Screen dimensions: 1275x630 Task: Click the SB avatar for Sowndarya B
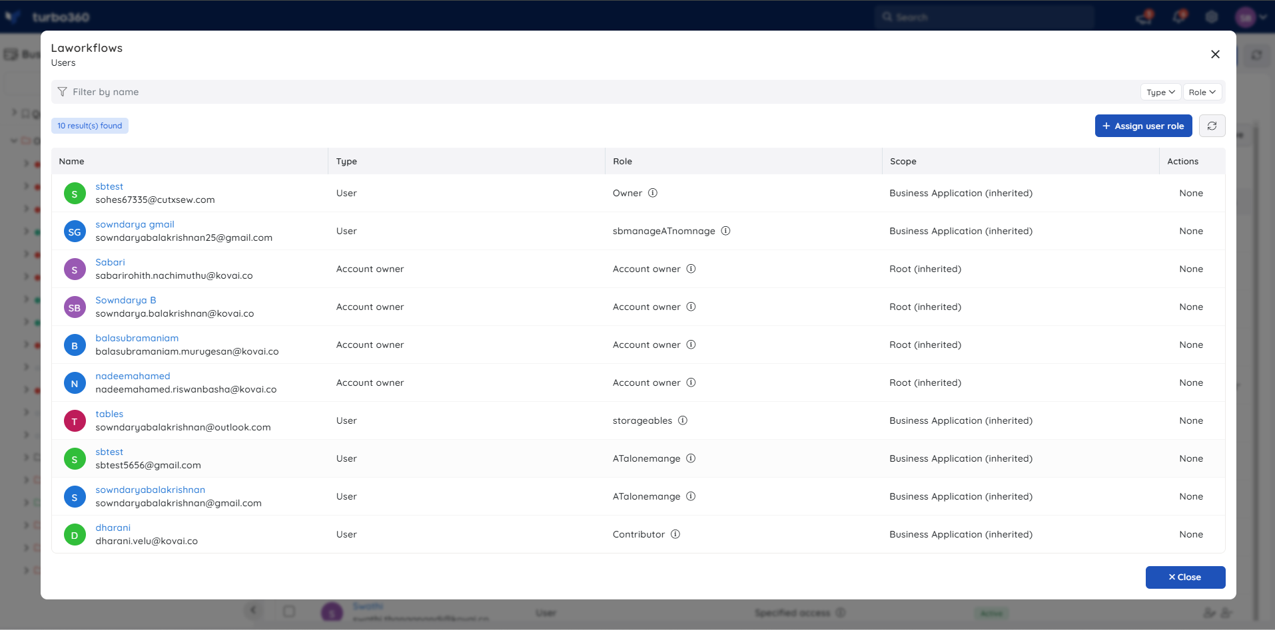[x=75, y=307]
